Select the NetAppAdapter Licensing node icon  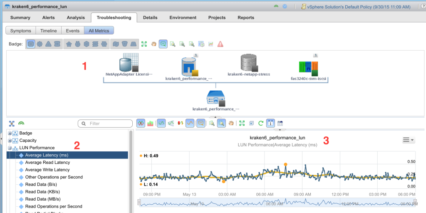tap(128, 63)
